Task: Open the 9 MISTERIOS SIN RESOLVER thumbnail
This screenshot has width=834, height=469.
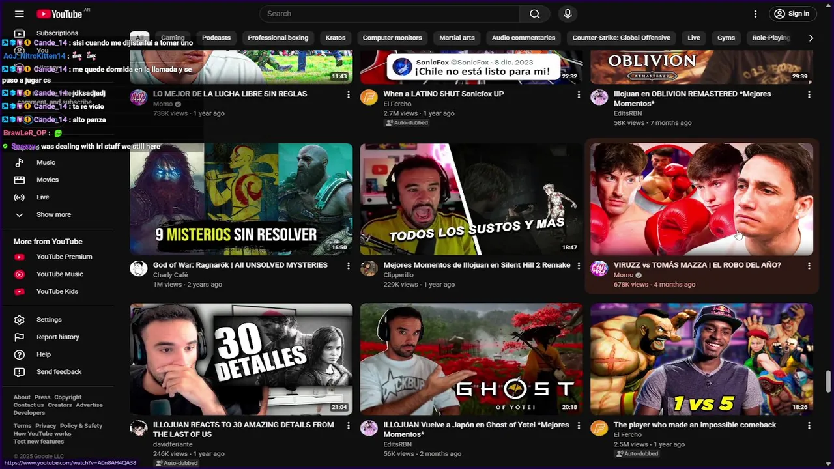Action: 241,199
